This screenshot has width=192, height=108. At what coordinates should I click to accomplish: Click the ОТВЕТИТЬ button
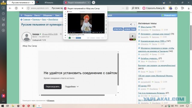tap(118, 29)
